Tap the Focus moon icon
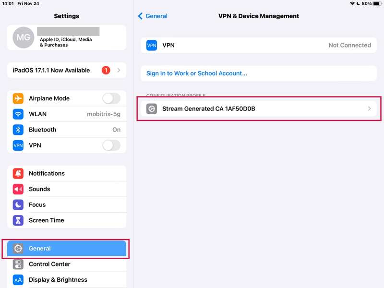This screenshot has height=288, width=384. click(18, 205)
